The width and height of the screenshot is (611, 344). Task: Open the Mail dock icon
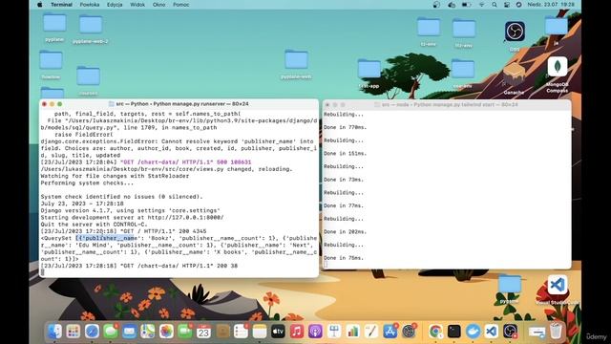click(x=129, y=332)
